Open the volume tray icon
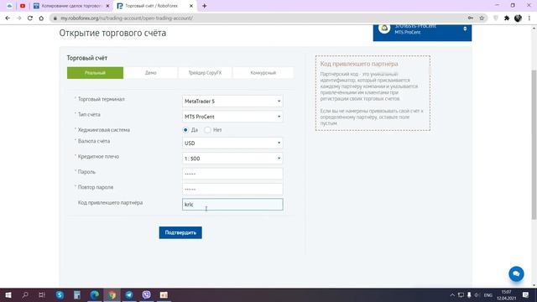This screenshot has height=302, width=537. 477,295
